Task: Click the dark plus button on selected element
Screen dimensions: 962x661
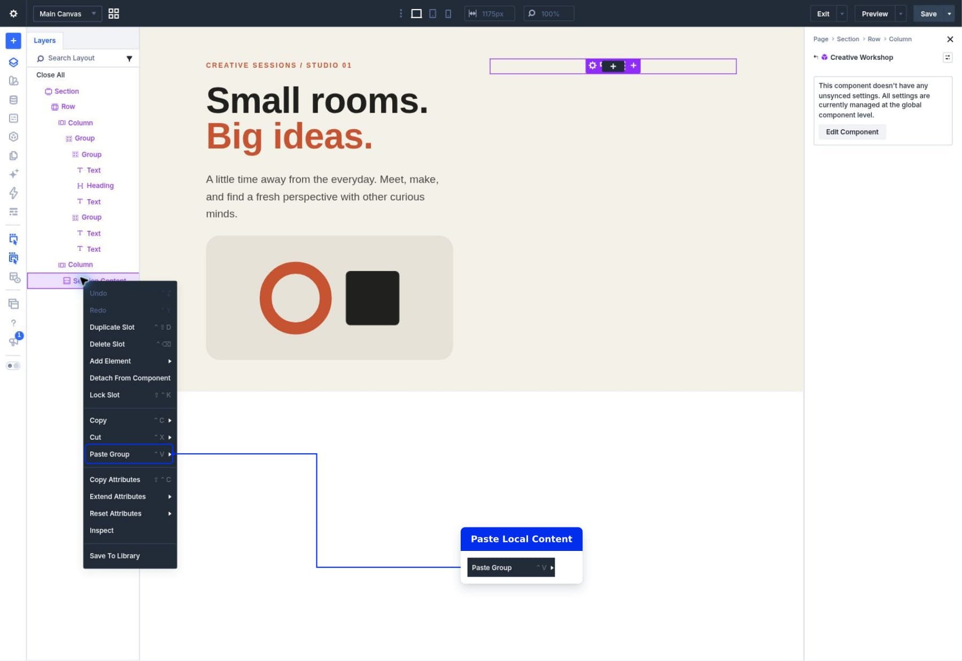Action: pos(613,66)
